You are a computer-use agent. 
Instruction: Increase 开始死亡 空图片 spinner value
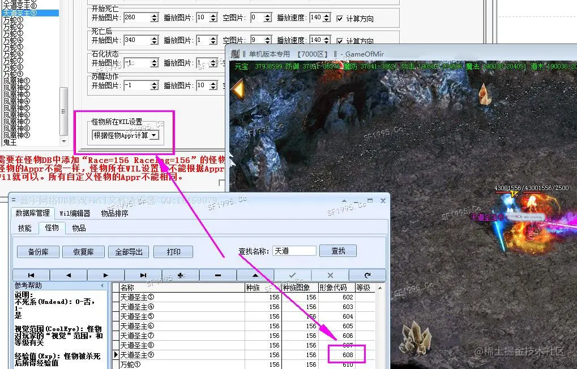click(x=267, y=15)
